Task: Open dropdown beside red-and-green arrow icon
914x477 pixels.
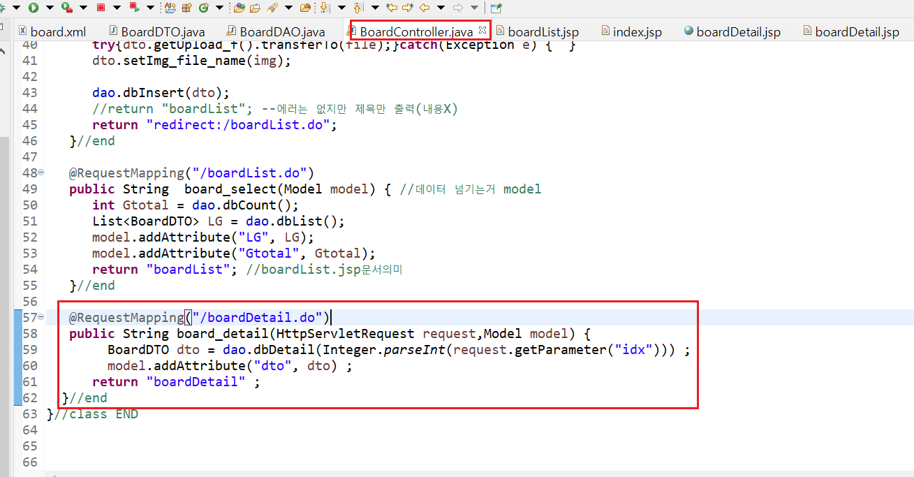Action: tap(151, 8)
